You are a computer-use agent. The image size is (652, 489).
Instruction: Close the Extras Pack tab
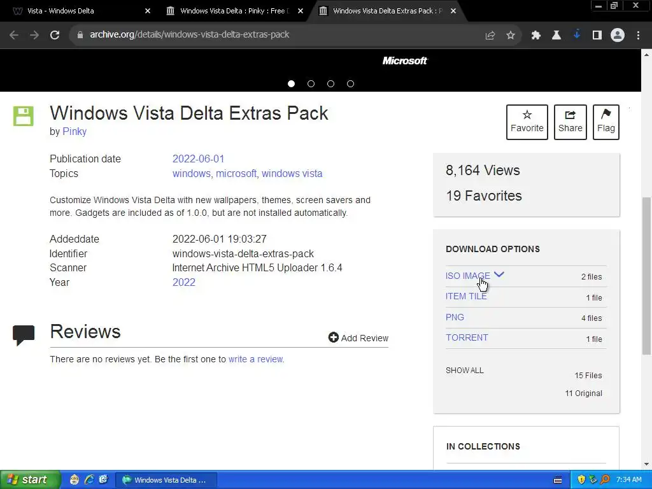point(453,11)
